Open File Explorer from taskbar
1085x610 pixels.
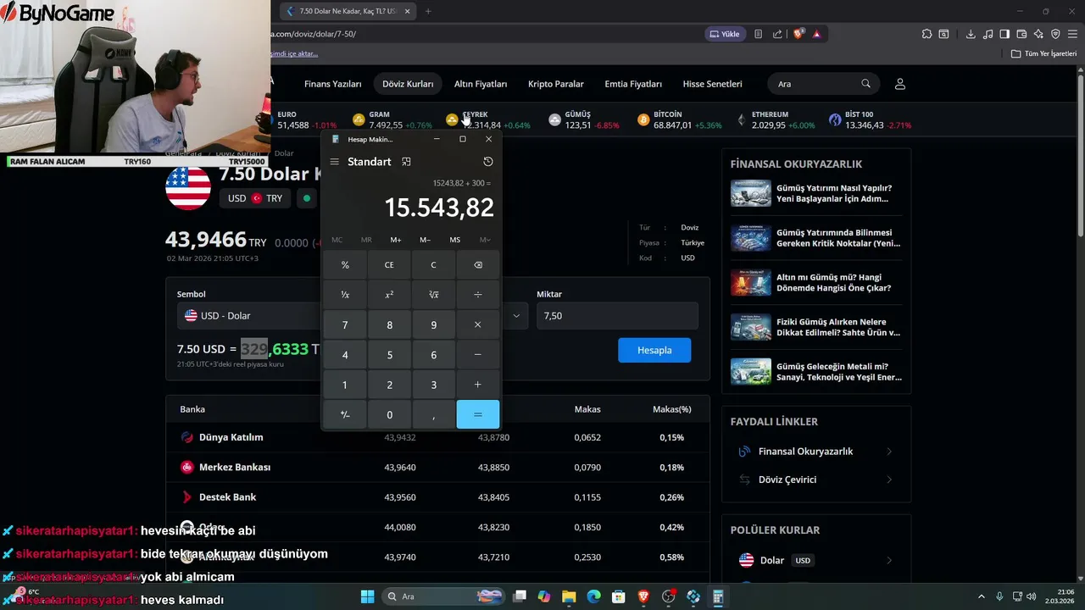569,596
